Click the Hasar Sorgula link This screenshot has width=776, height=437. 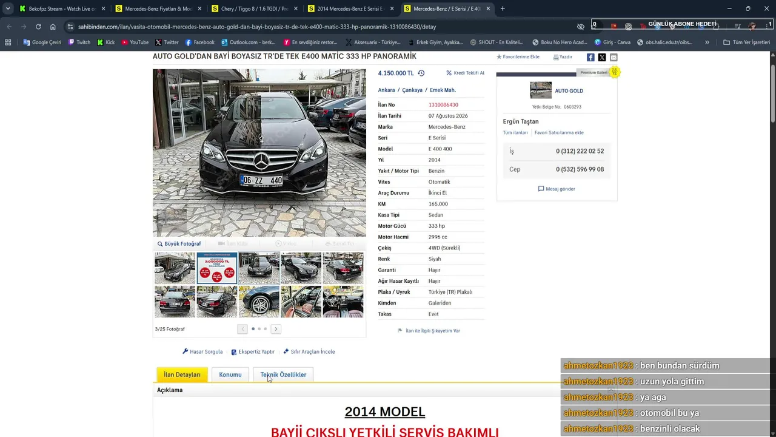pos(202,351)
